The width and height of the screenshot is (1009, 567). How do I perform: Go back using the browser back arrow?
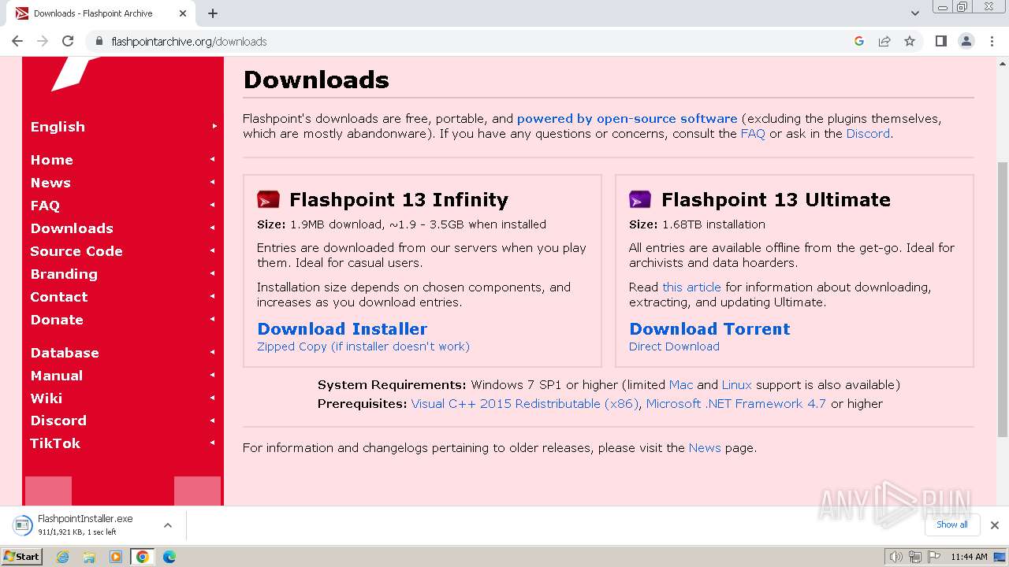point(17,41)
